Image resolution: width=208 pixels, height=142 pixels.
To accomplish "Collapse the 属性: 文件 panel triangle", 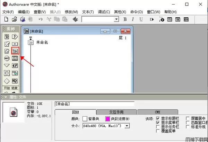I will tap(6, 97).
